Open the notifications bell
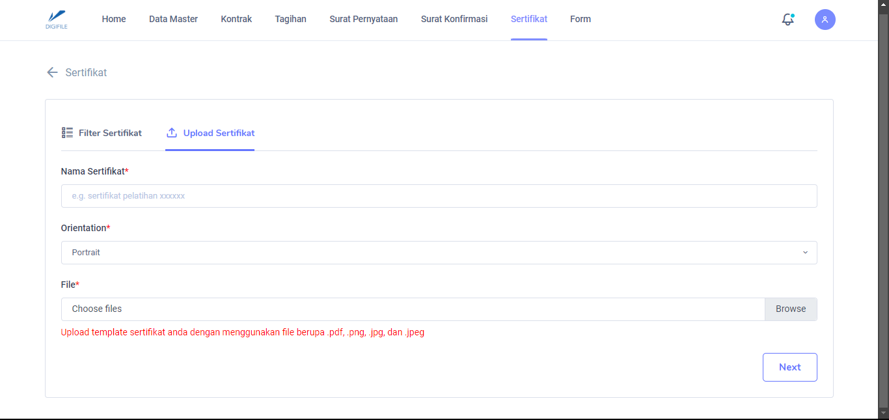 point(787,20)
